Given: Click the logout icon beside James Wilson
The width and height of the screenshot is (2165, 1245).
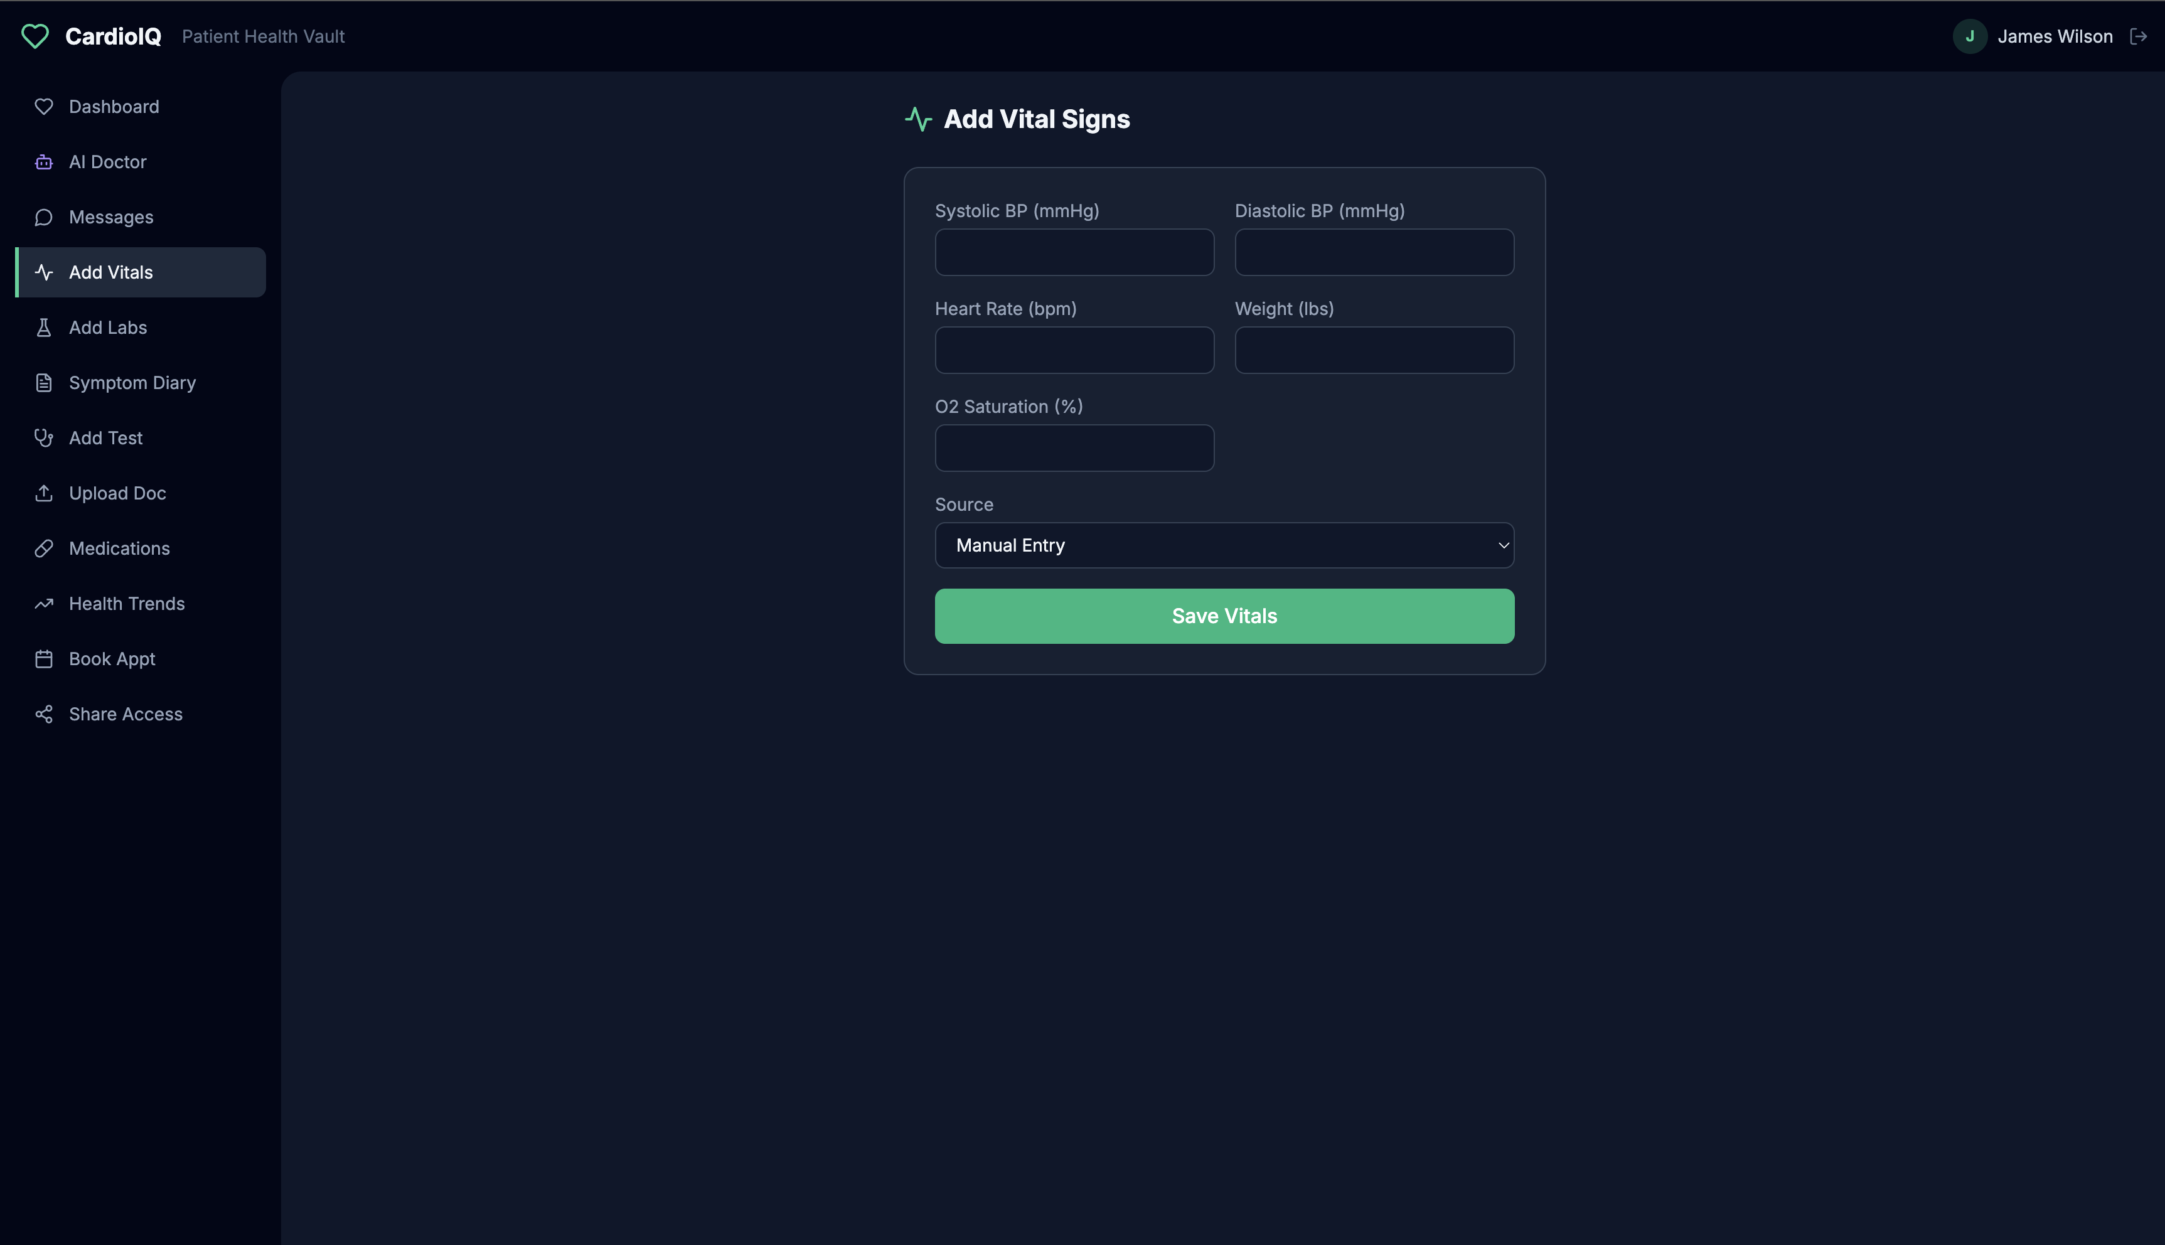Looking at the screenshot, I should click(x=2137, y=36).
